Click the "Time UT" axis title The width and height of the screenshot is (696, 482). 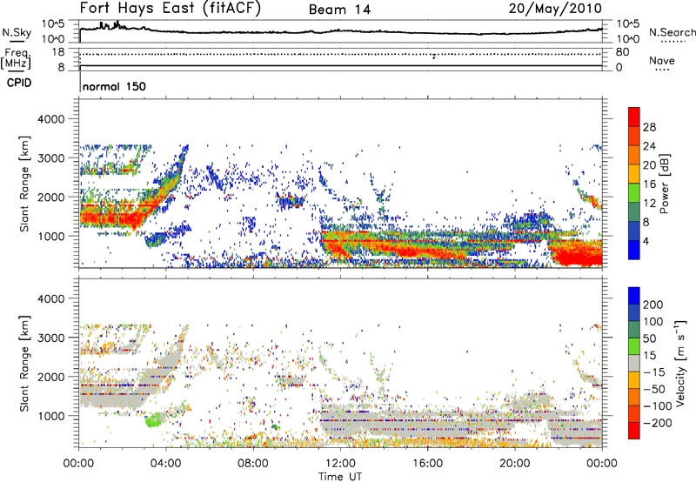click(340, 477)
